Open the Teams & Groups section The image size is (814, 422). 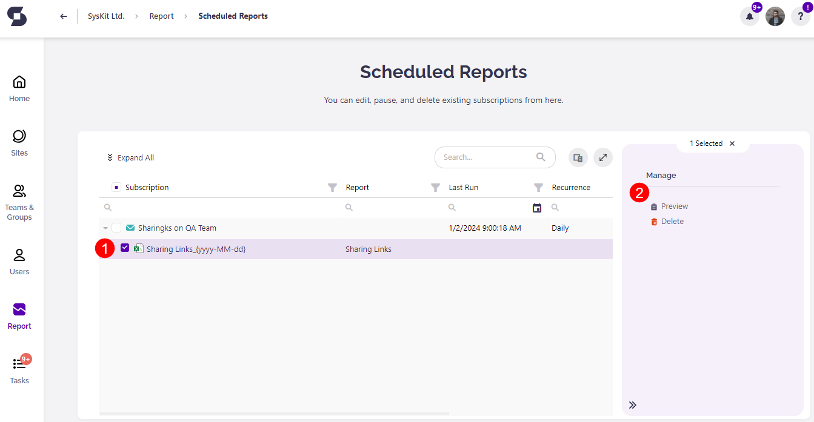coord(19,201)
